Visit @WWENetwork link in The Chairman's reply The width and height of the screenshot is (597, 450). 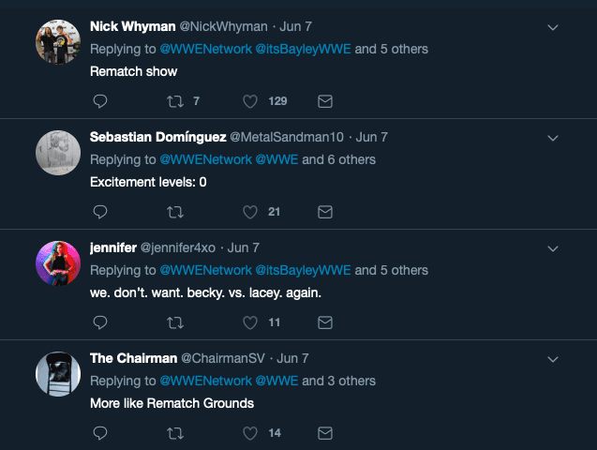pos(205,381)
